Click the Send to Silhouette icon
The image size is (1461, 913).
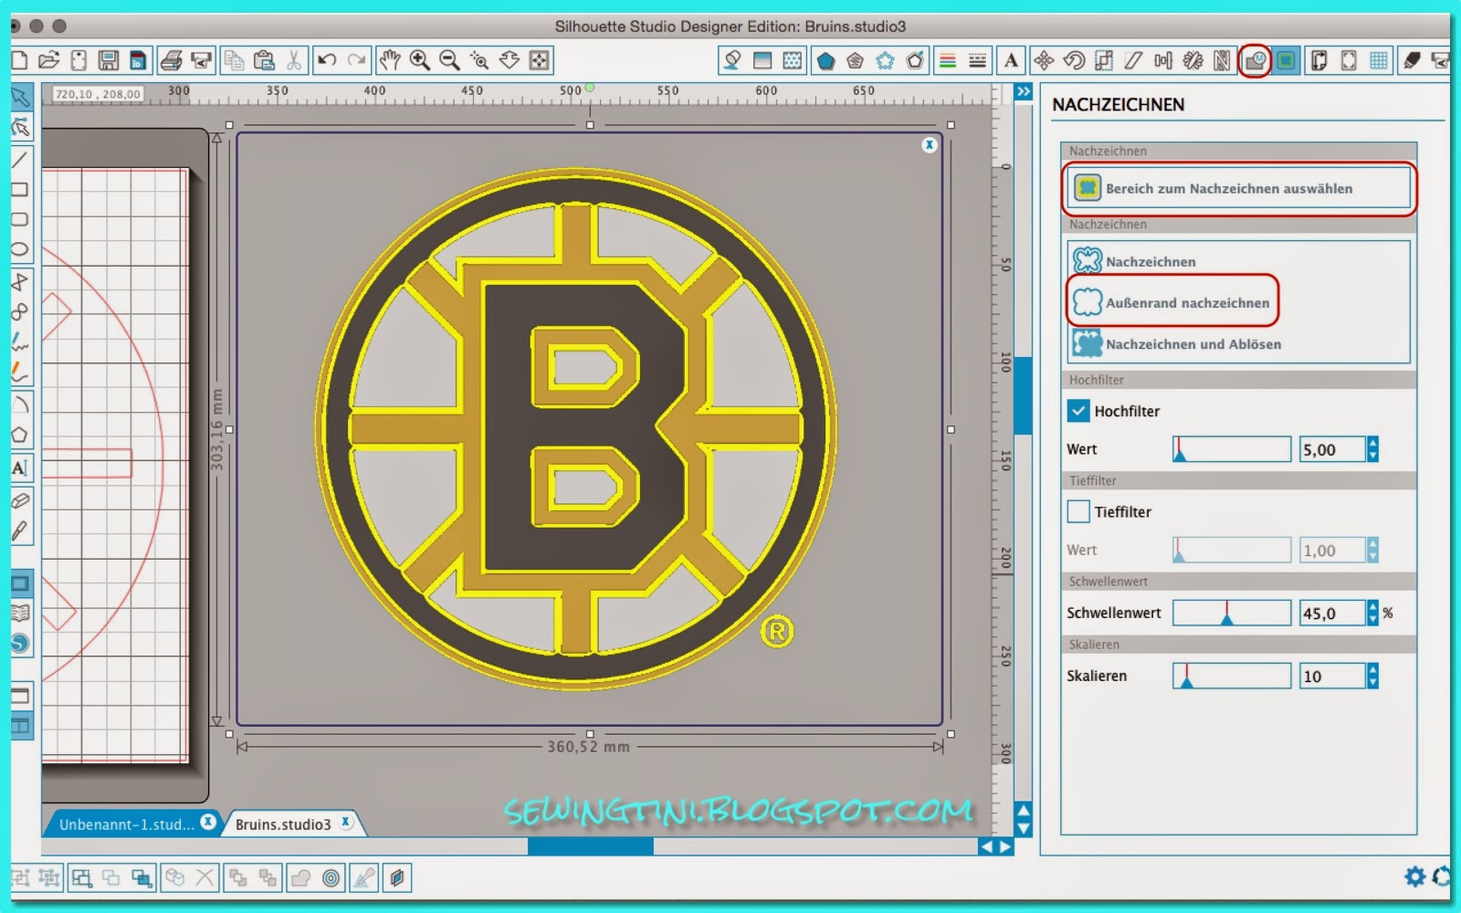[201, 60]
